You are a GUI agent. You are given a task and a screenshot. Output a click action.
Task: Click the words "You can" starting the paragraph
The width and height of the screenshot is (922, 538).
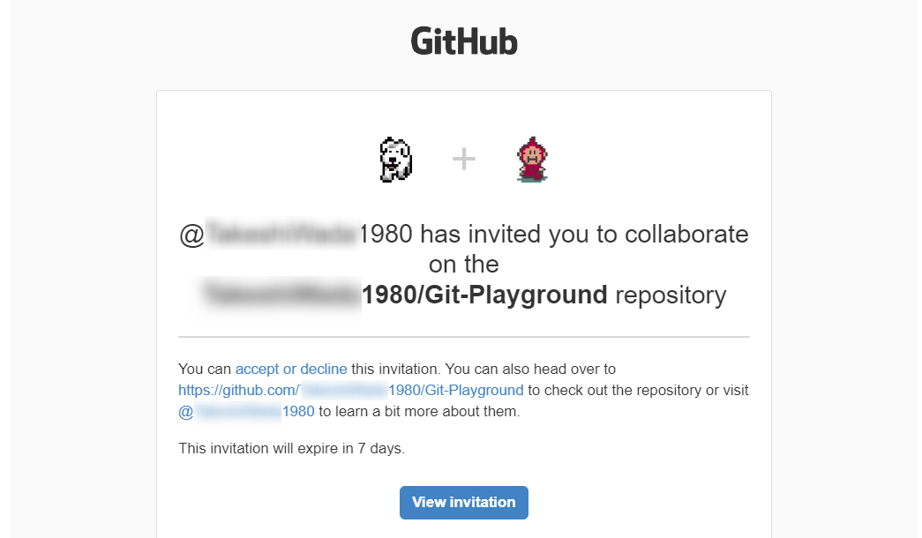(x=205, y=369)
